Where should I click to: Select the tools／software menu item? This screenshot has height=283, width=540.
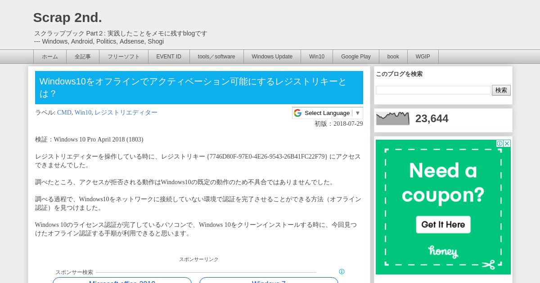coord(216,57)
